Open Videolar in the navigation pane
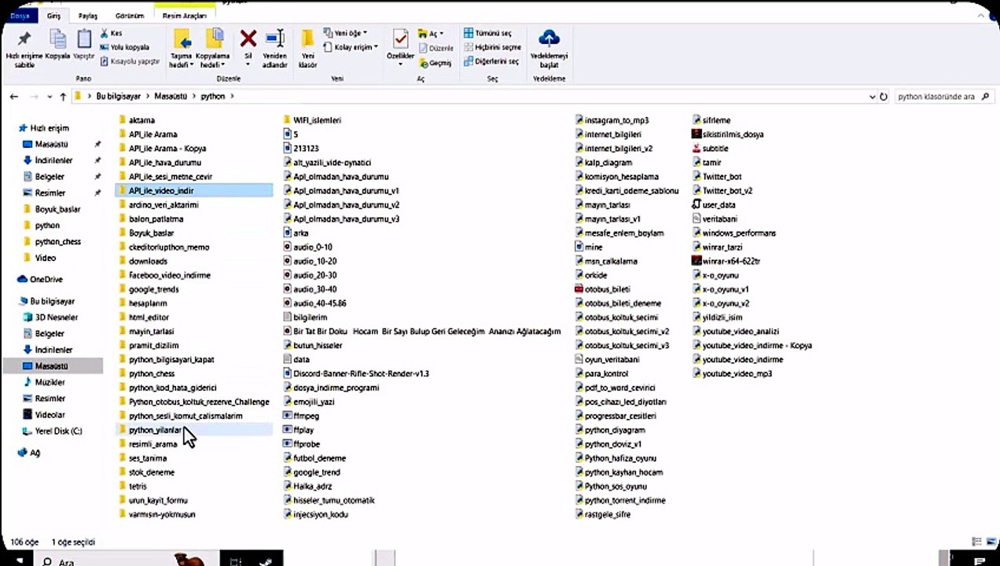Screen dimensions: 1000x566 (x=44, y=414)
